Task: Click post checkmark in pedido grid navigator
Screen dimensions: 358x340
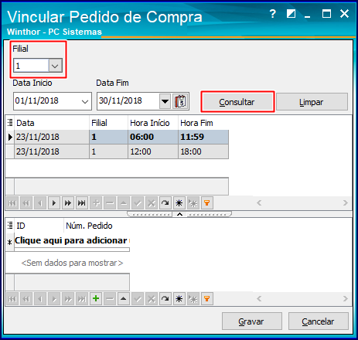Action: tap(138, 298)
